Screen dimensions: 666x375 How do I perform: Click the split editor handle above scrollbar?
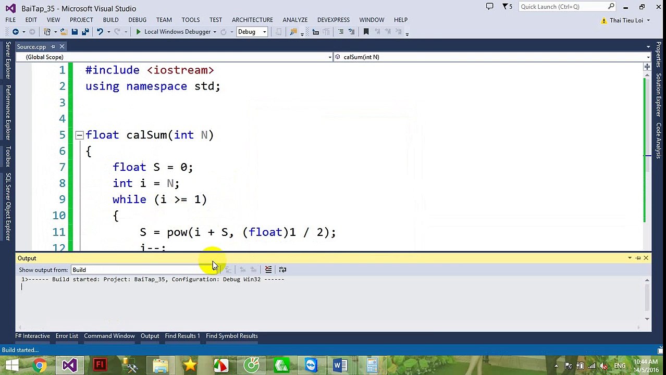point(647,67)
